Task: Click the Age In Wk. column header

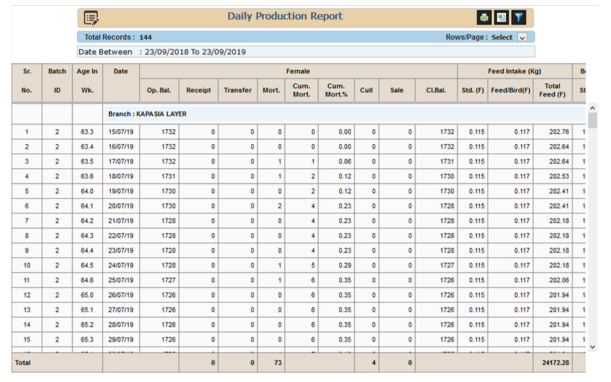Action: pos(87,81)
